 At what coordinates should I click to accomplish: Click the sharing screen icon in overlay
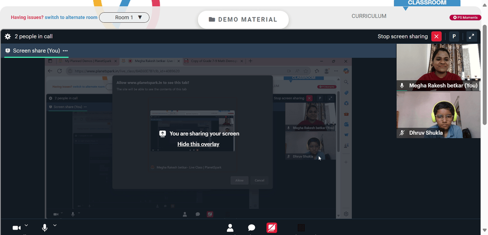point(163,134)
